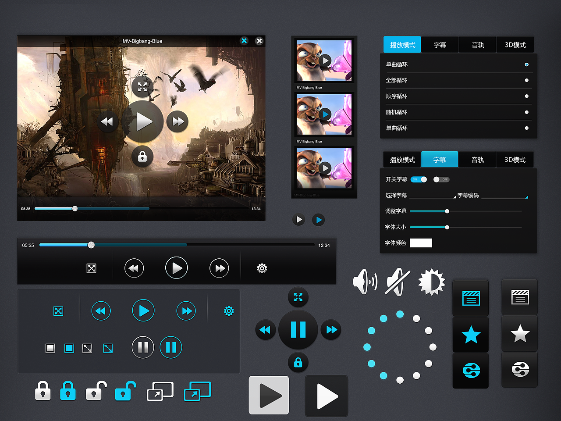The width and height of the screenshot is (561, 421).
Task: Click the white-outlined play button in the dark control bar
Action: tap(177, 268)
